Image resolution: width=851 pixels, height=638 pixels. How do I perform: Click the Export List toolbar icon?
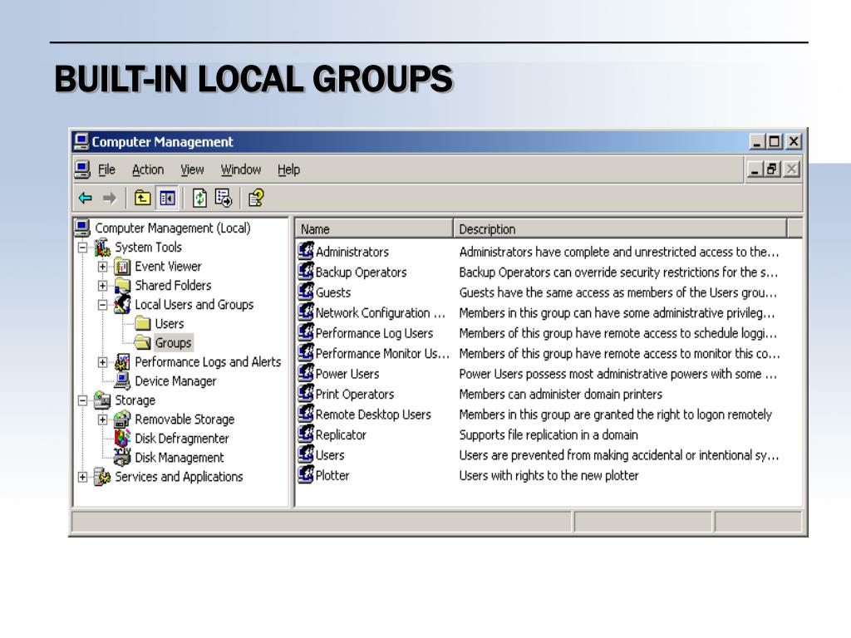224,199
